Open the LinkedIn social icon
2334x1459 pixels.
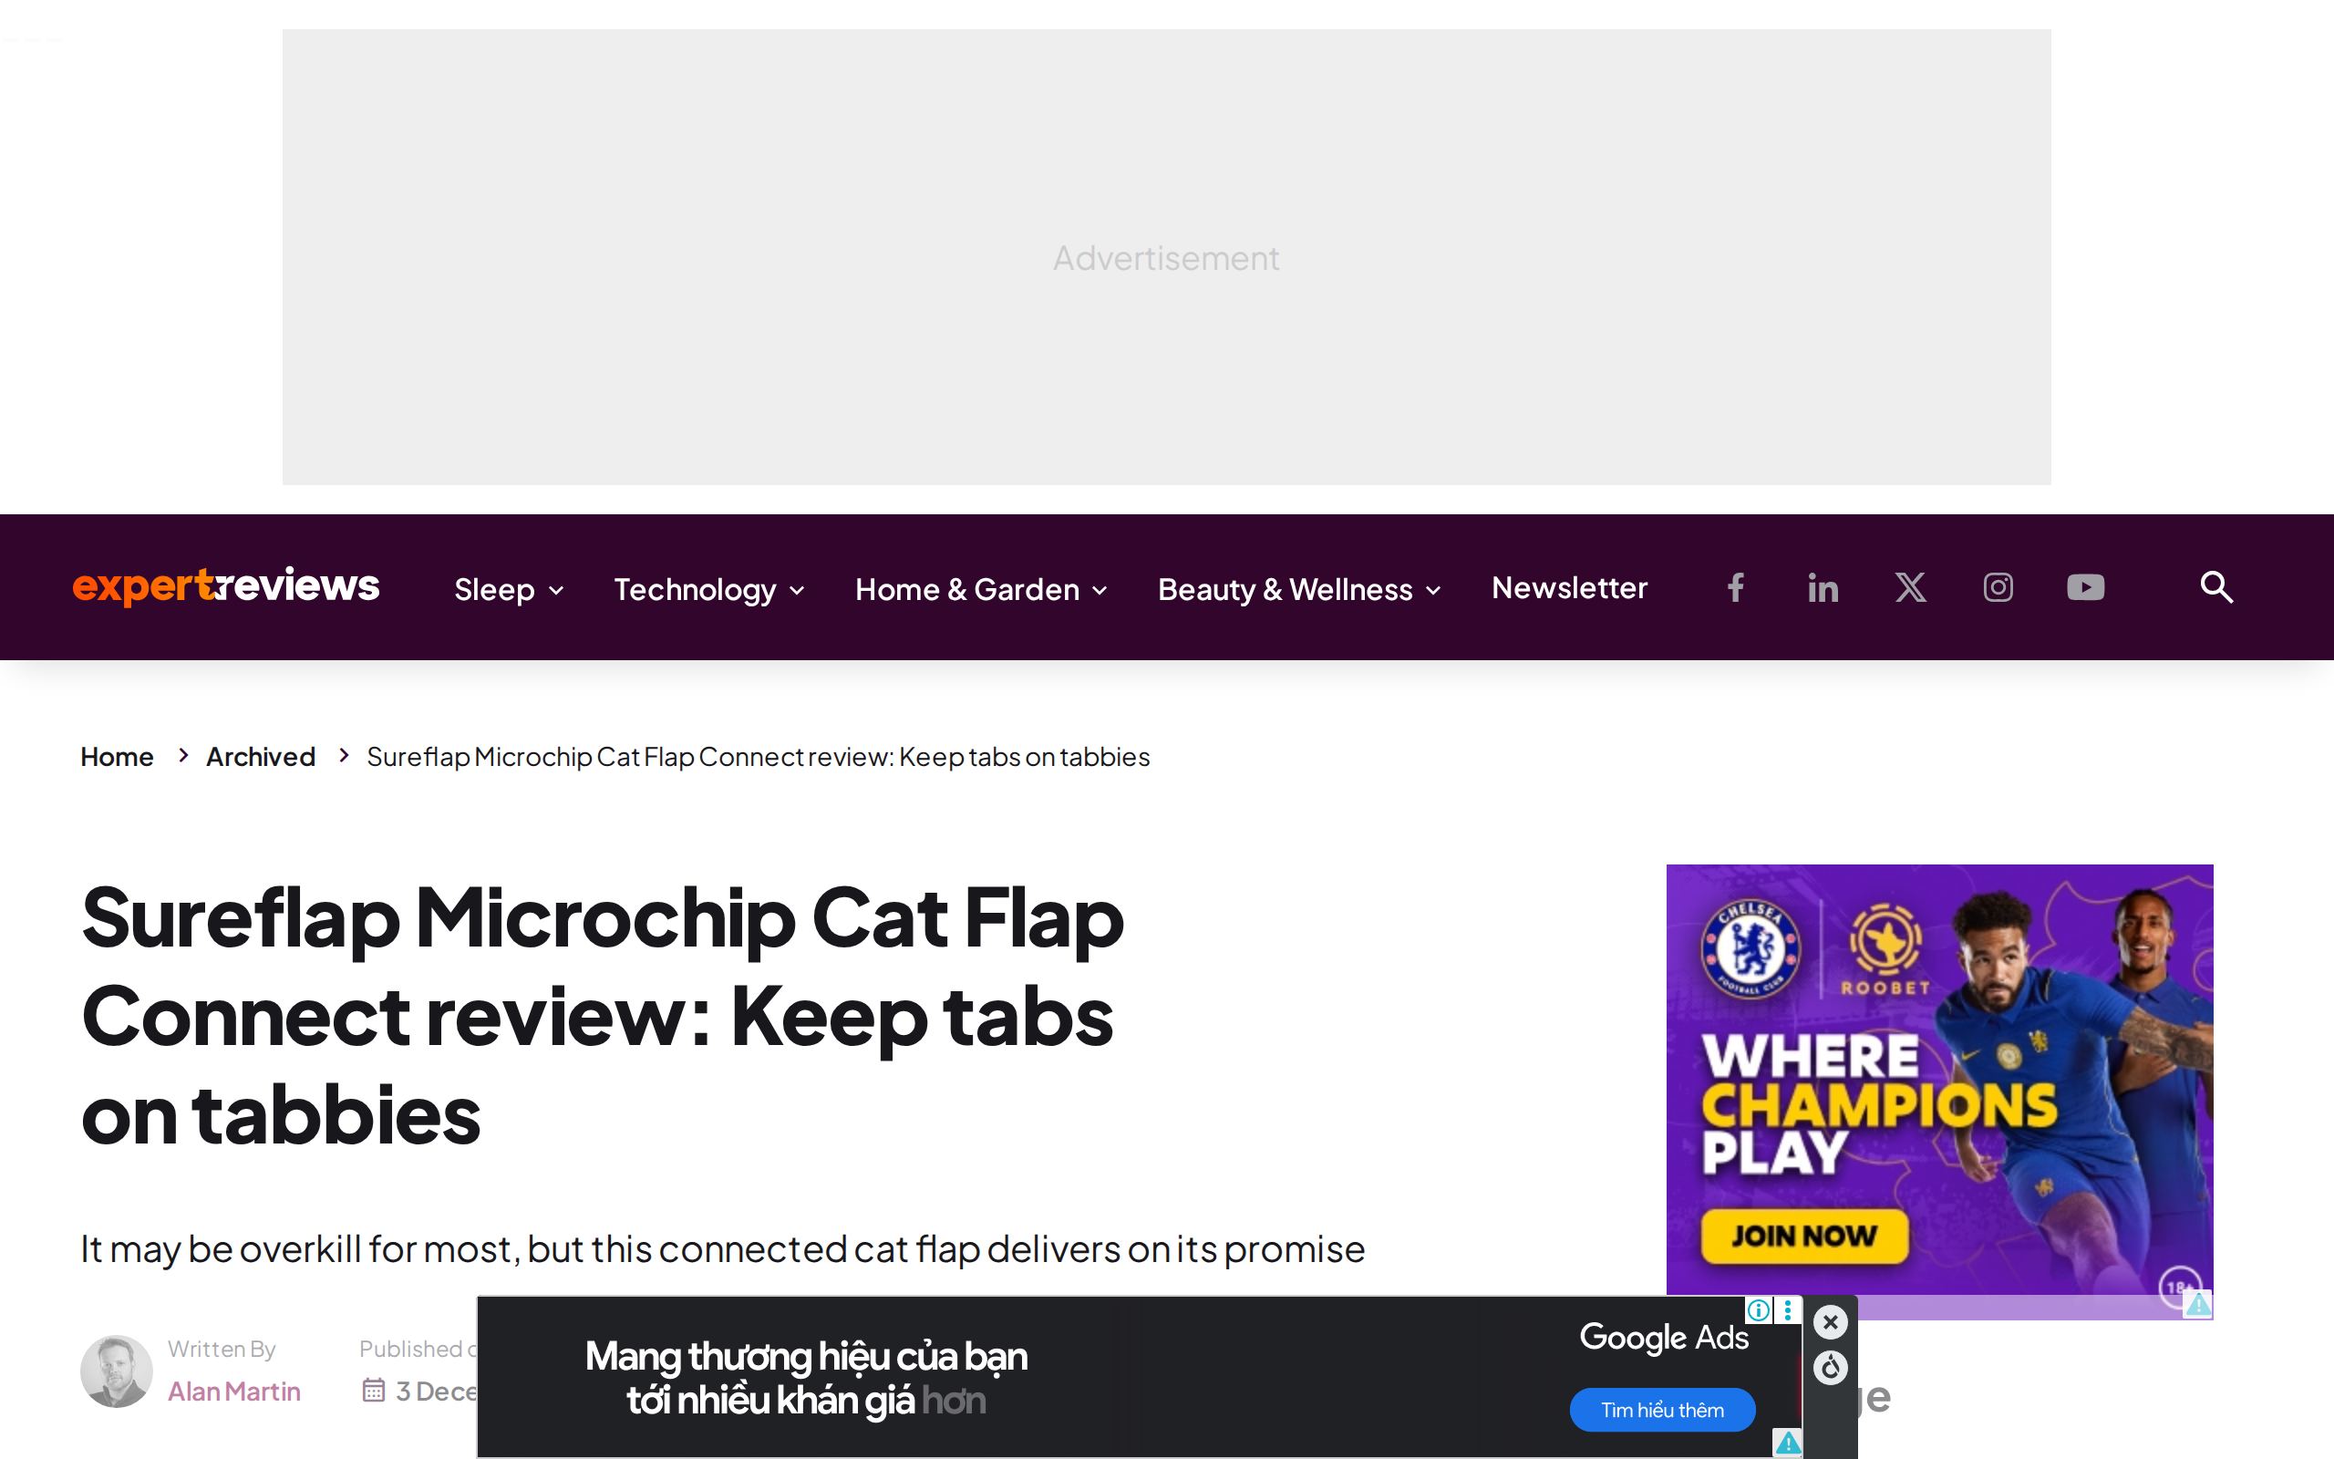pos(1823,587)
